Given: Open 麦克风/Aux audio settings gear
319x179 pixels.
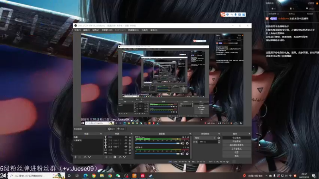Looking at the screenshot, I should [187, 143].
